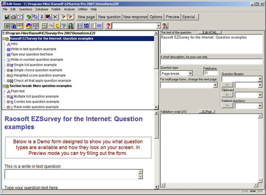Collapse the 'Section break: More question examples' node
This screenshot has height=195, width=266.
(4, 86)
